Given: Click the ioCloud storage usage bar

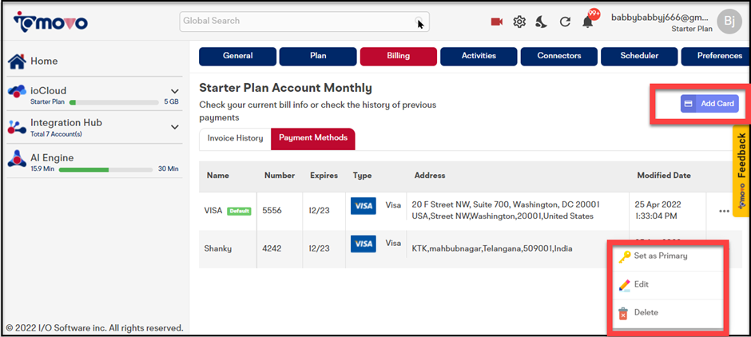Looking at the screenshot, I should 114,102.
